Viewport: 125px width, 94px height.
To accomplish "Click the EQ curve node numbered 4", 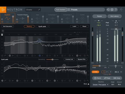I will 39,40.
